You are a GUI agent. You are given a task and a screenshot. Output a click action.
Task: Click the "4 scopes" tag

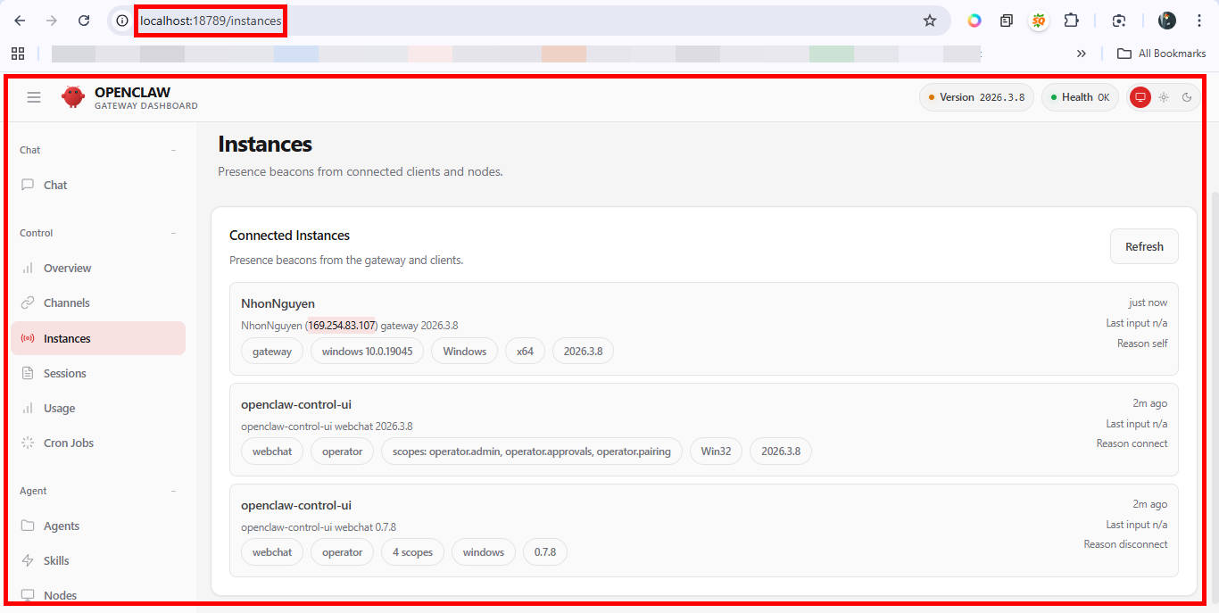coord(412,552)
